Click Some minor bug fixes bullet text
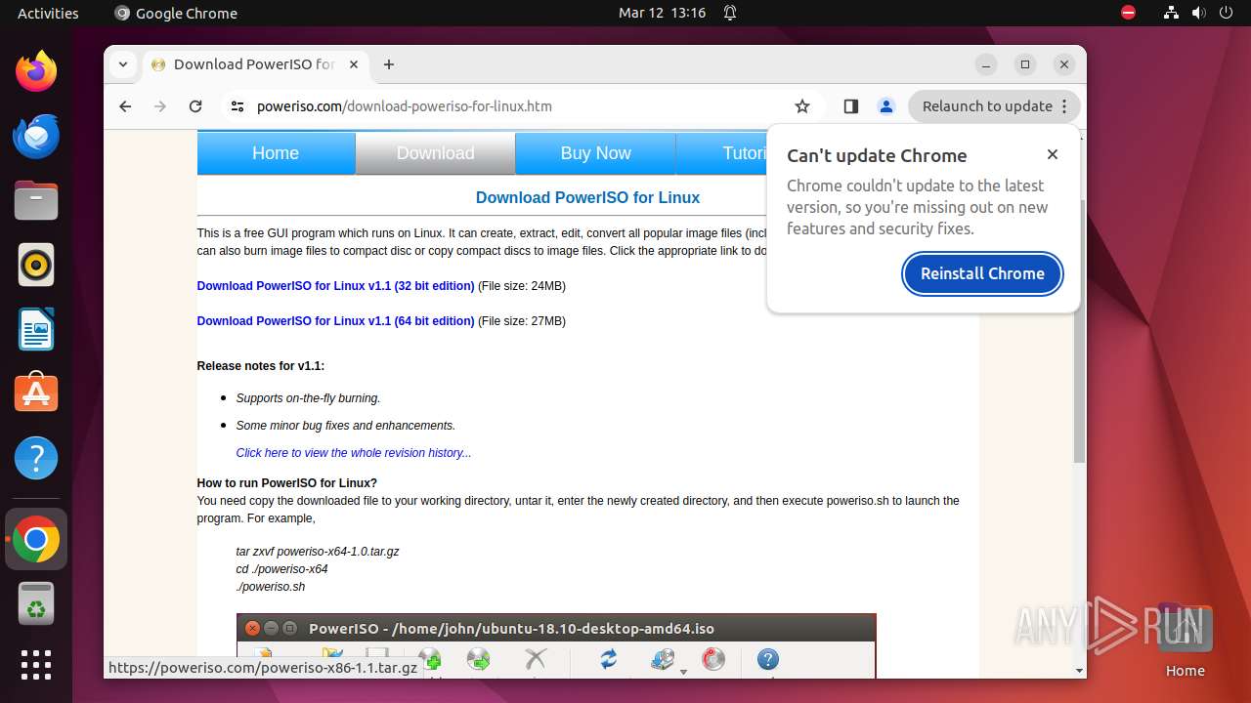 [345, 426]
